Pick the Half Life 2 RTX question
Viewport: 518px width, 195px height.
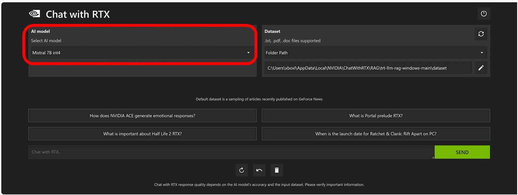click(142, 134)
